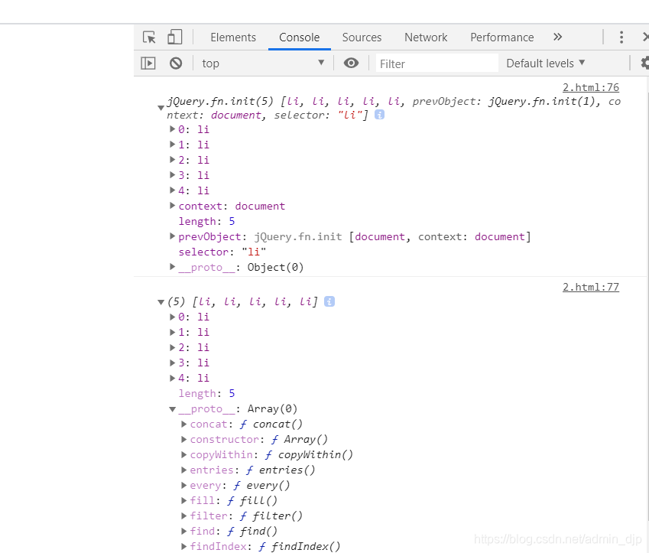Open the top execution context dropdown
Screen dimensions: 649x553
(x=263, y=63)
